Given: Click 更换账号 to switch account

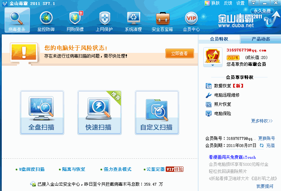Looking at the screenshot, I should click(266, 138).
